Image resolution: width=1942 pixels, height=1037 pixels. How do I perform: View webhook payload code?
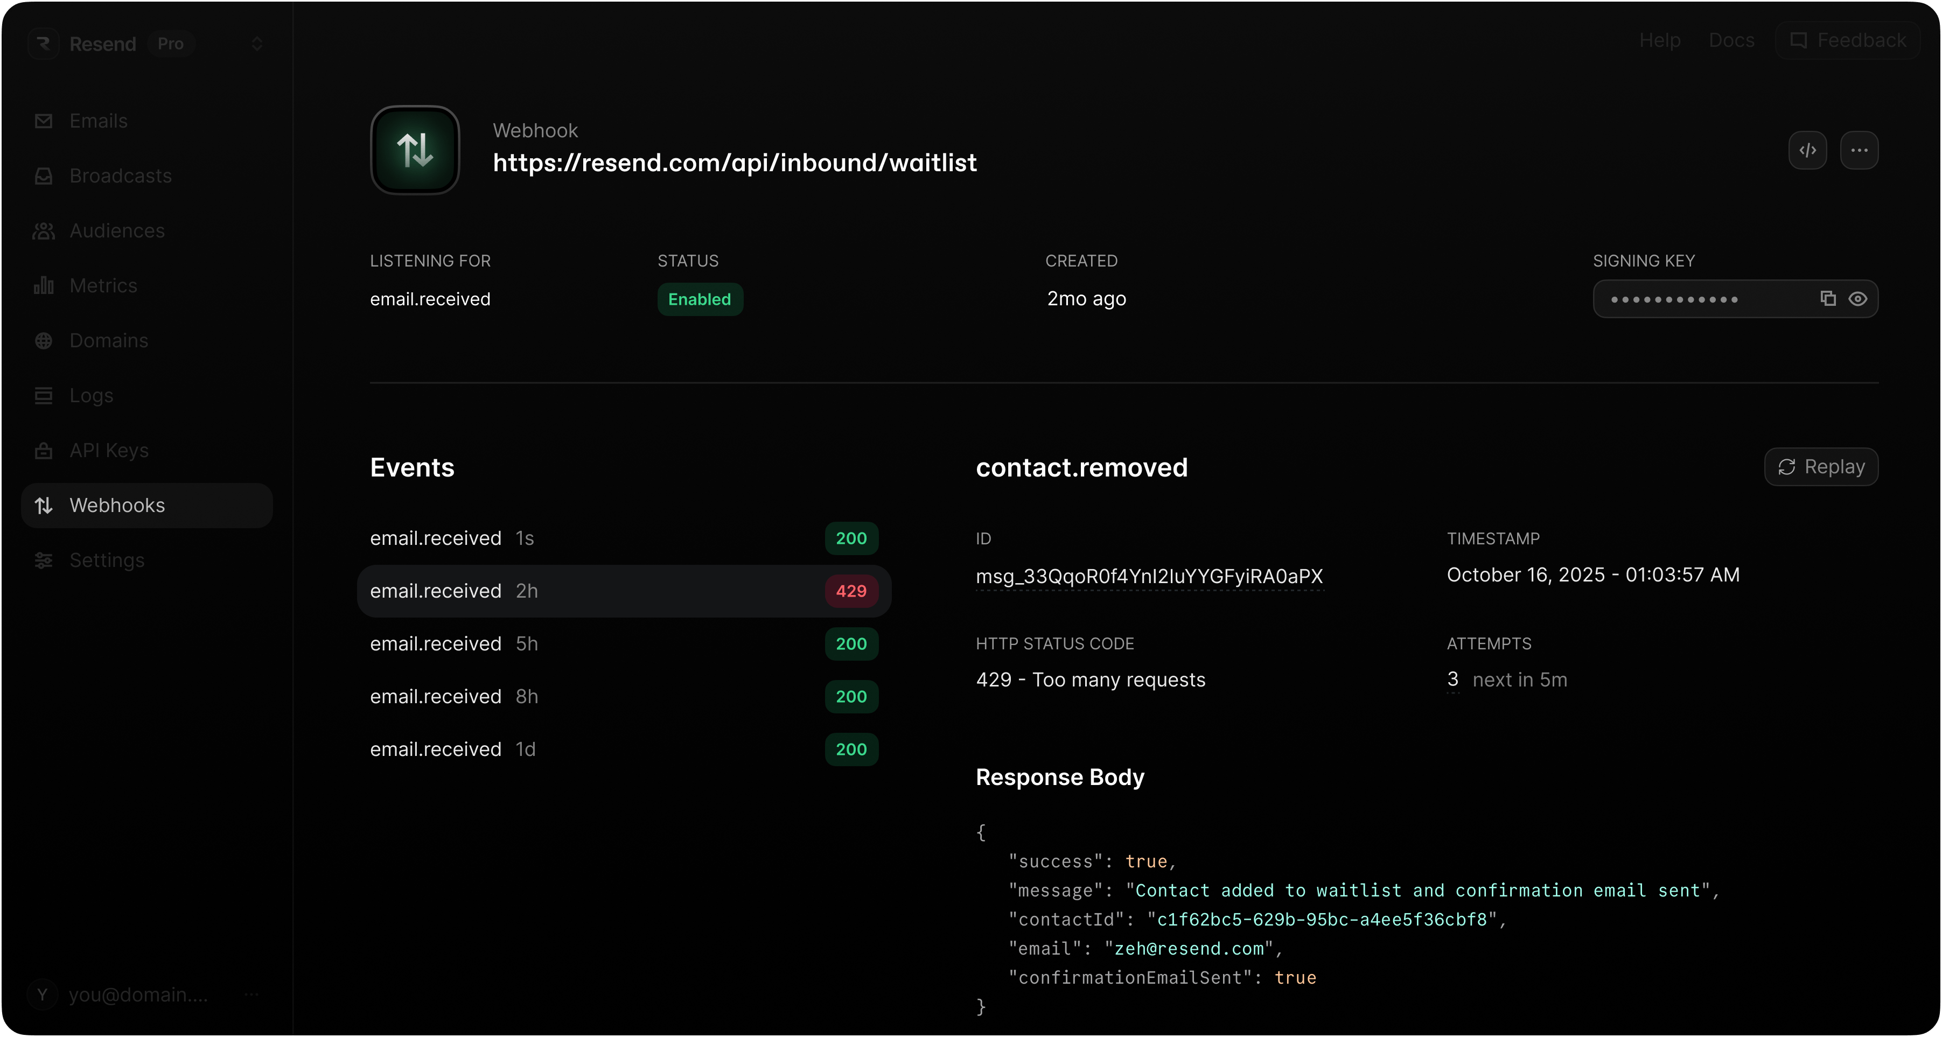point(1807,150)
